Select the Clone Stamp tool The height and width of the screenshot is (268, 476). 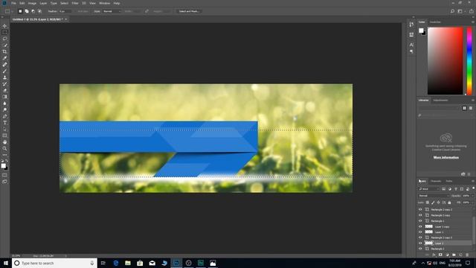click(4, 77)
